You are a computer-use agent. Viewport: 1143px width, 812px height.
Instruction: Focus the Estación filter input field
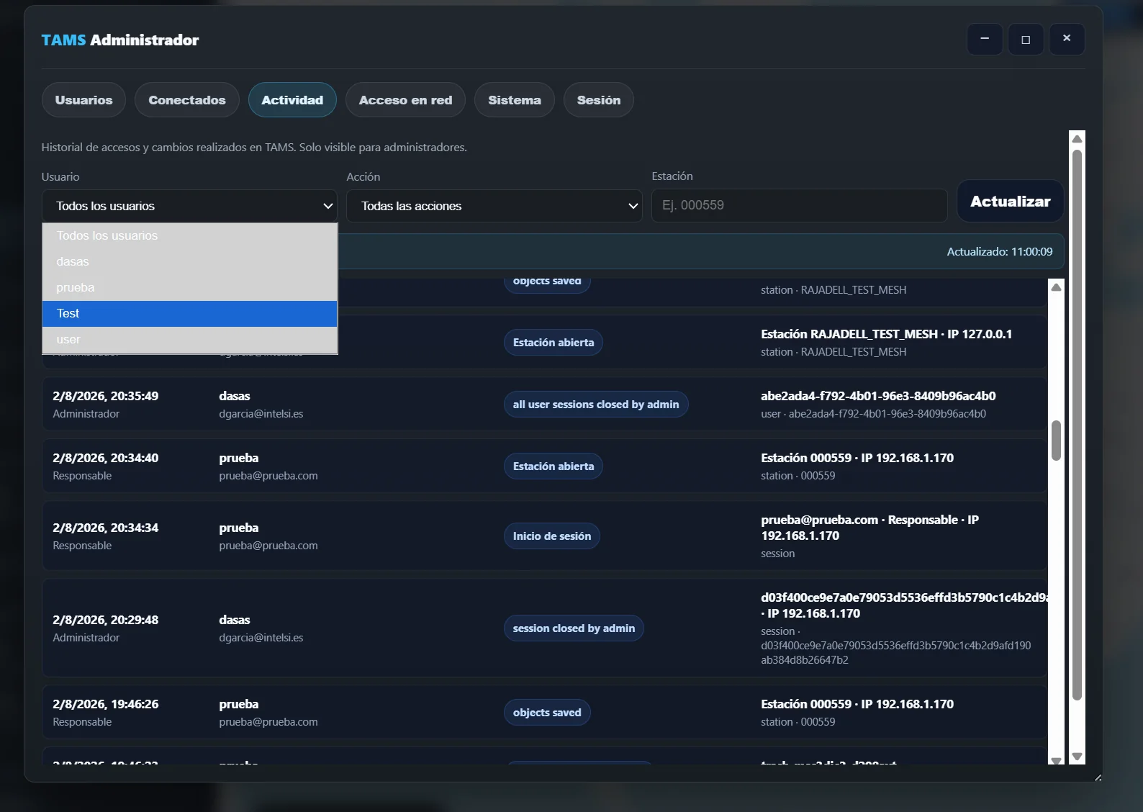800,205
